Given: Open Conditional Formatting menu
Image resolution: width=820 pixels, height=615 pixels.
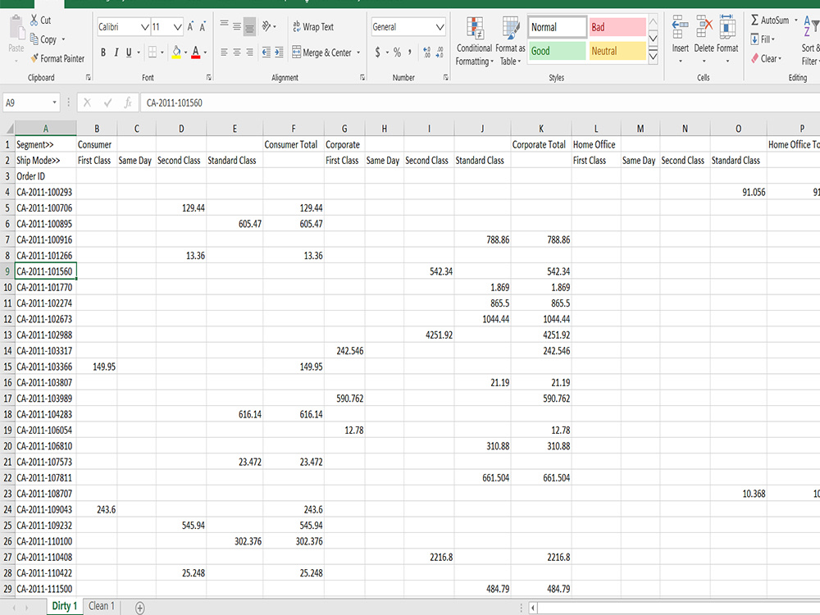Looking at the screenshot, I should coord(474,41).
